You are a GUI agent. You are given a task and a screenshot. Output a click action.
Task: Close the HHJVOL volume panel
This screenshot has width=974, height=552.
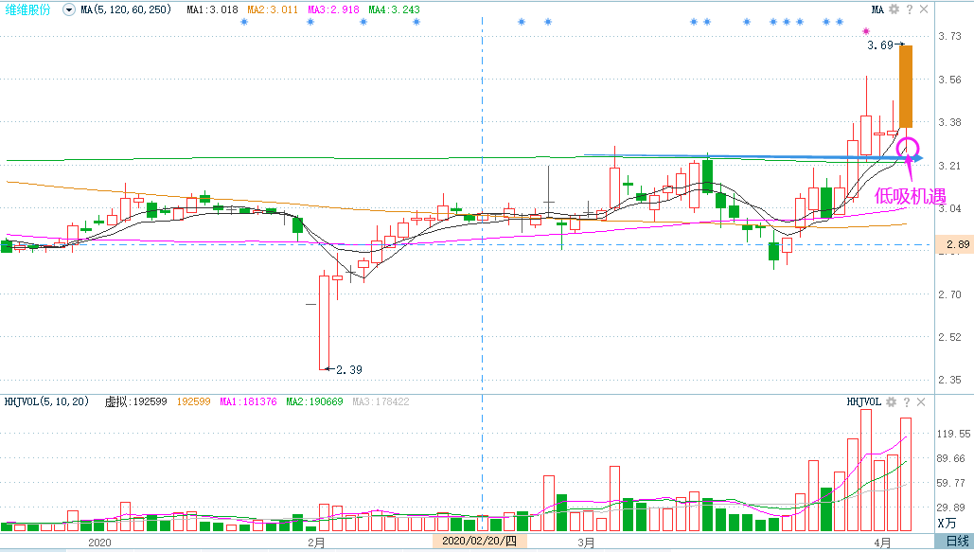[921, 402]
